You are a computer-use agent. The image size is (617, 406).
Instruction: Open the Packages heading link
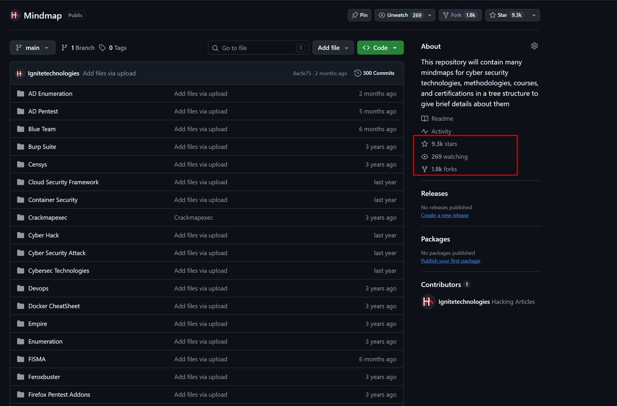tap(435, 239)
